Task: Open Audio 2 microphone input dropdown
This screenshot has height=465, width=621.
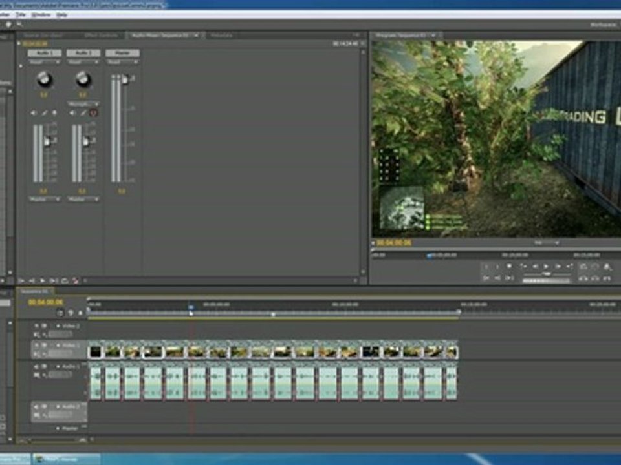Action: [83, 103]
